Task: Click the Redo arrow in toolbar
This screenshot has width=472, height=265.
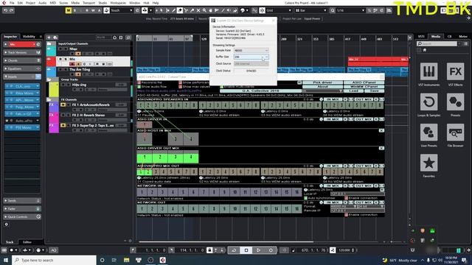Action: coord(12,10)
